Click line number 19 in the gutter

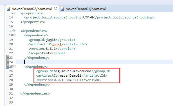(x=11, y=40)
